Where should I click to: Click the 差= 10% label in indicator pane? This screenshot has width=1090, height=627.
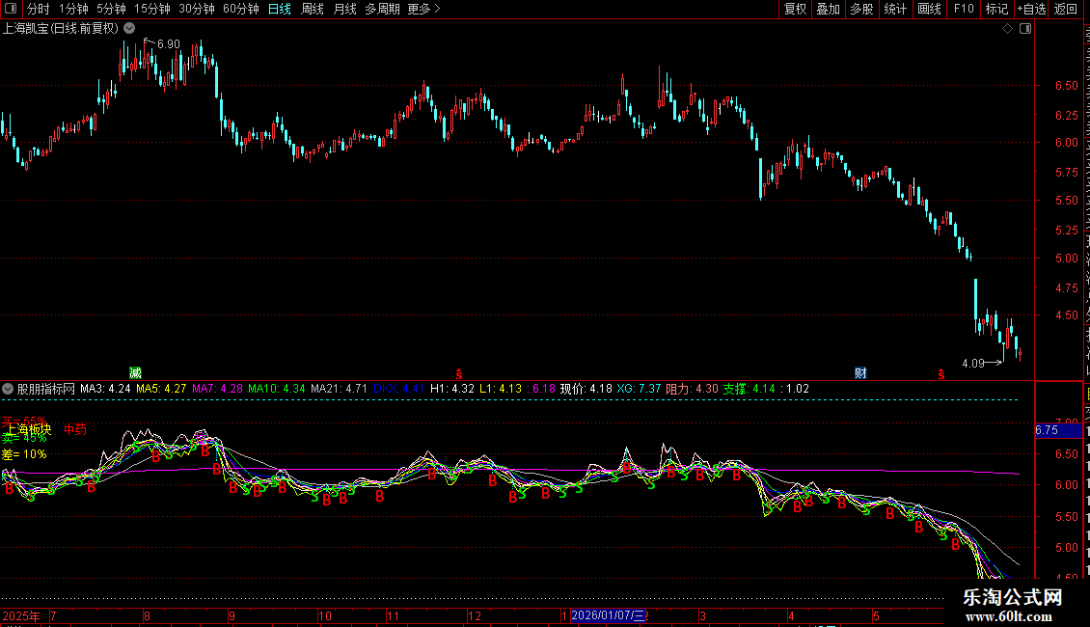click(24, 454)
